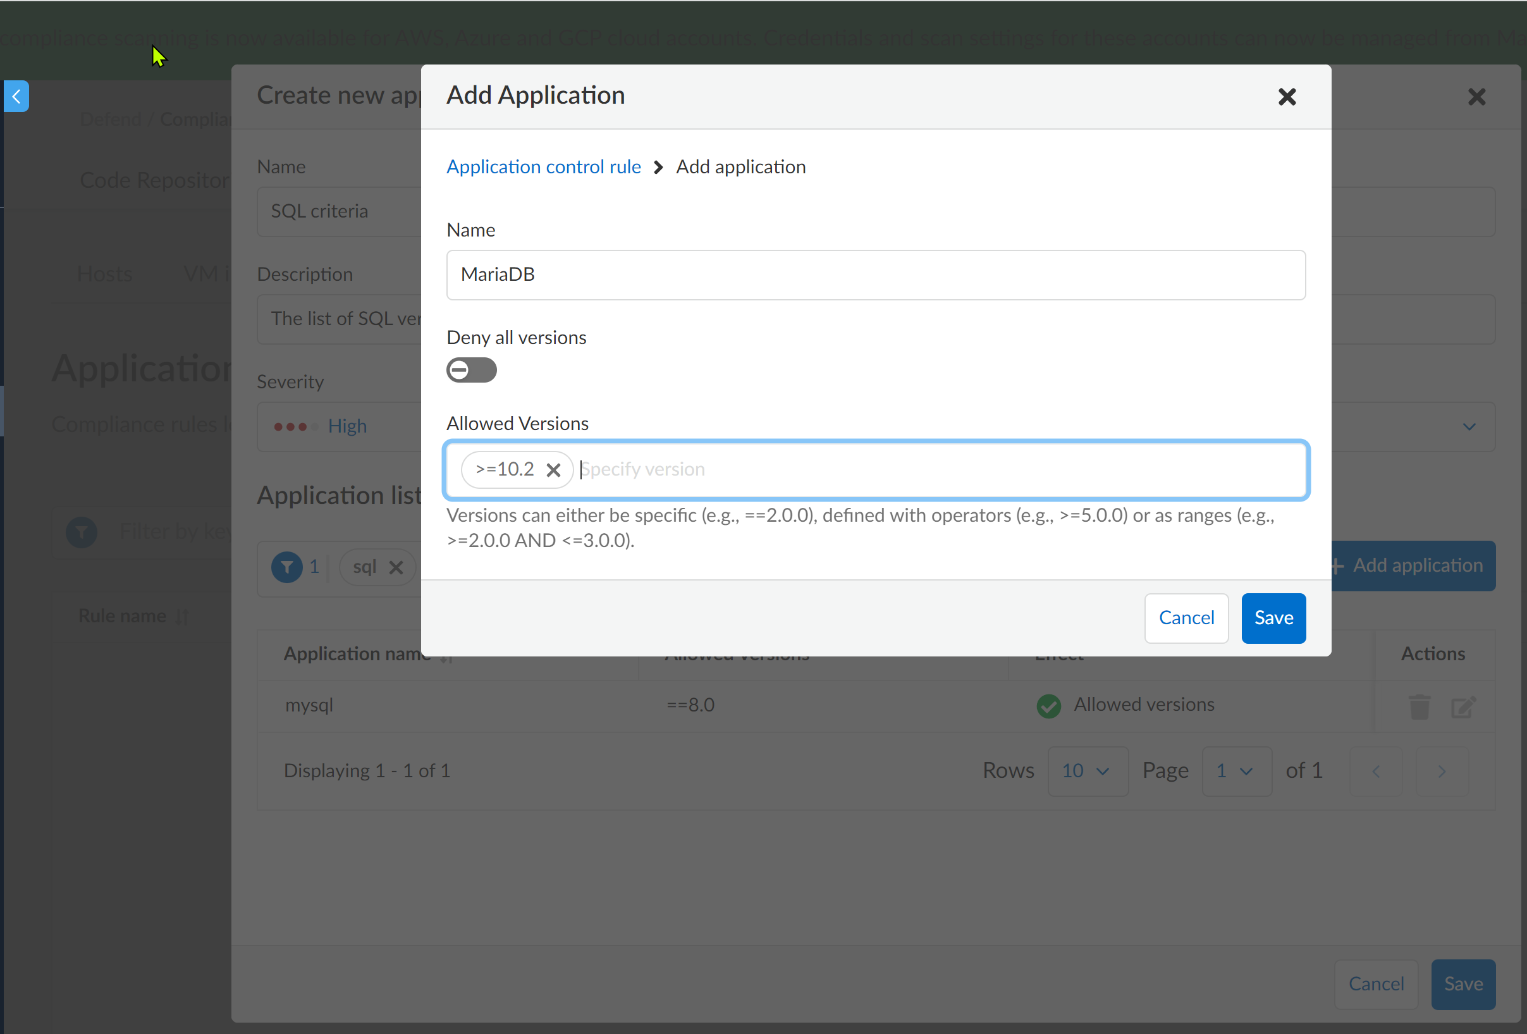Open Application control rule breadcrumb link

543,167
